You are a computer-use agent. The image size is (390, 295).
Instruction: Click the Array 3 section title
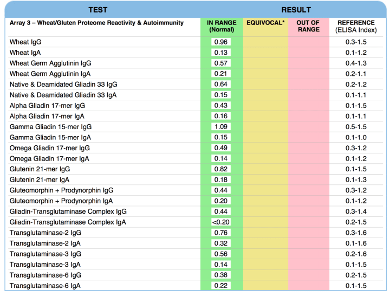click(x=96, y=23)
